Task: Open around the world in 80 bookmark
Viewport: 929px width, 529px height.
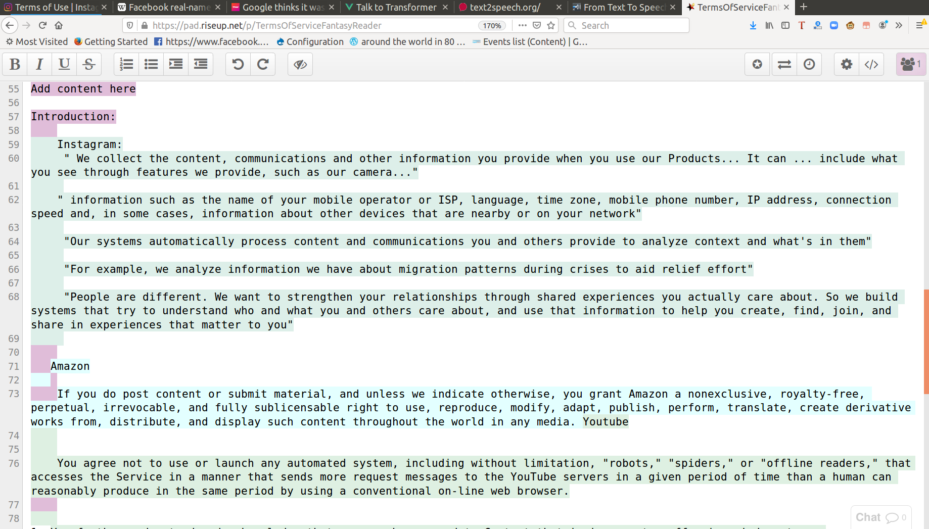Action: [x=407, y=42]
